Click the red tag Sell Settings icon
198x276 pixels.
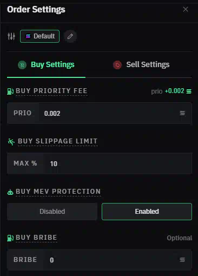pos(117,65)
